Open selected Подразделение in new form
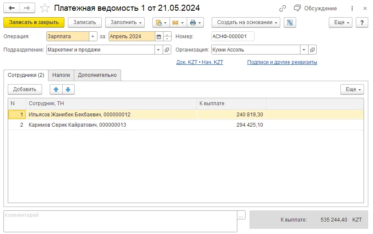Viewport: 373px width, 234px height. point(167,50)
